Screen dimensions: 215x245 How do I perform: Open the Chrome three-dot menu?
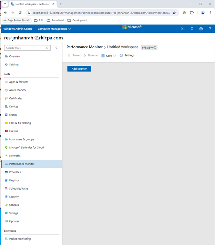(210, 13)
